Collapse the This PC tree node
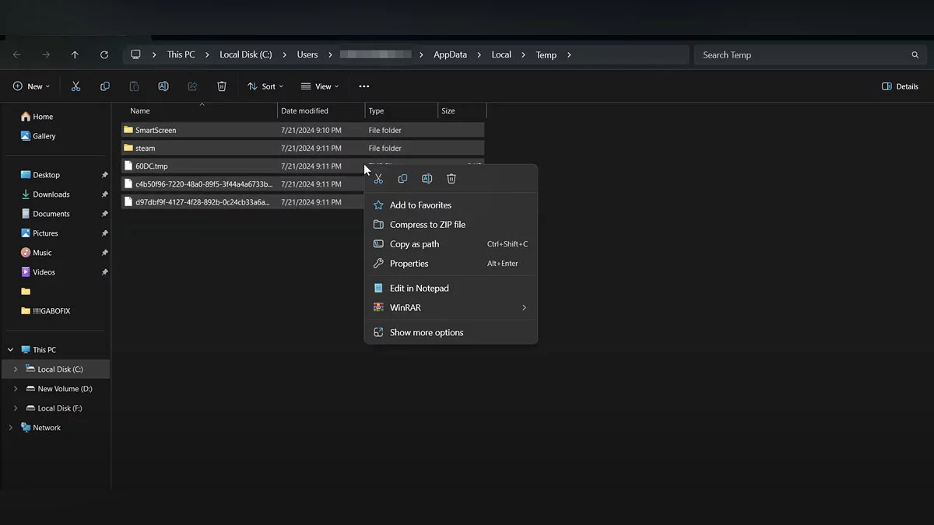This screenshot has height=525, width=934. (11, 350)
